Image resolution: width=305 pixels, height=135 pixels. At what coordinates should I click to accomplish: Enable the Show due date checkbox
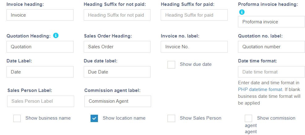(171, 65)
